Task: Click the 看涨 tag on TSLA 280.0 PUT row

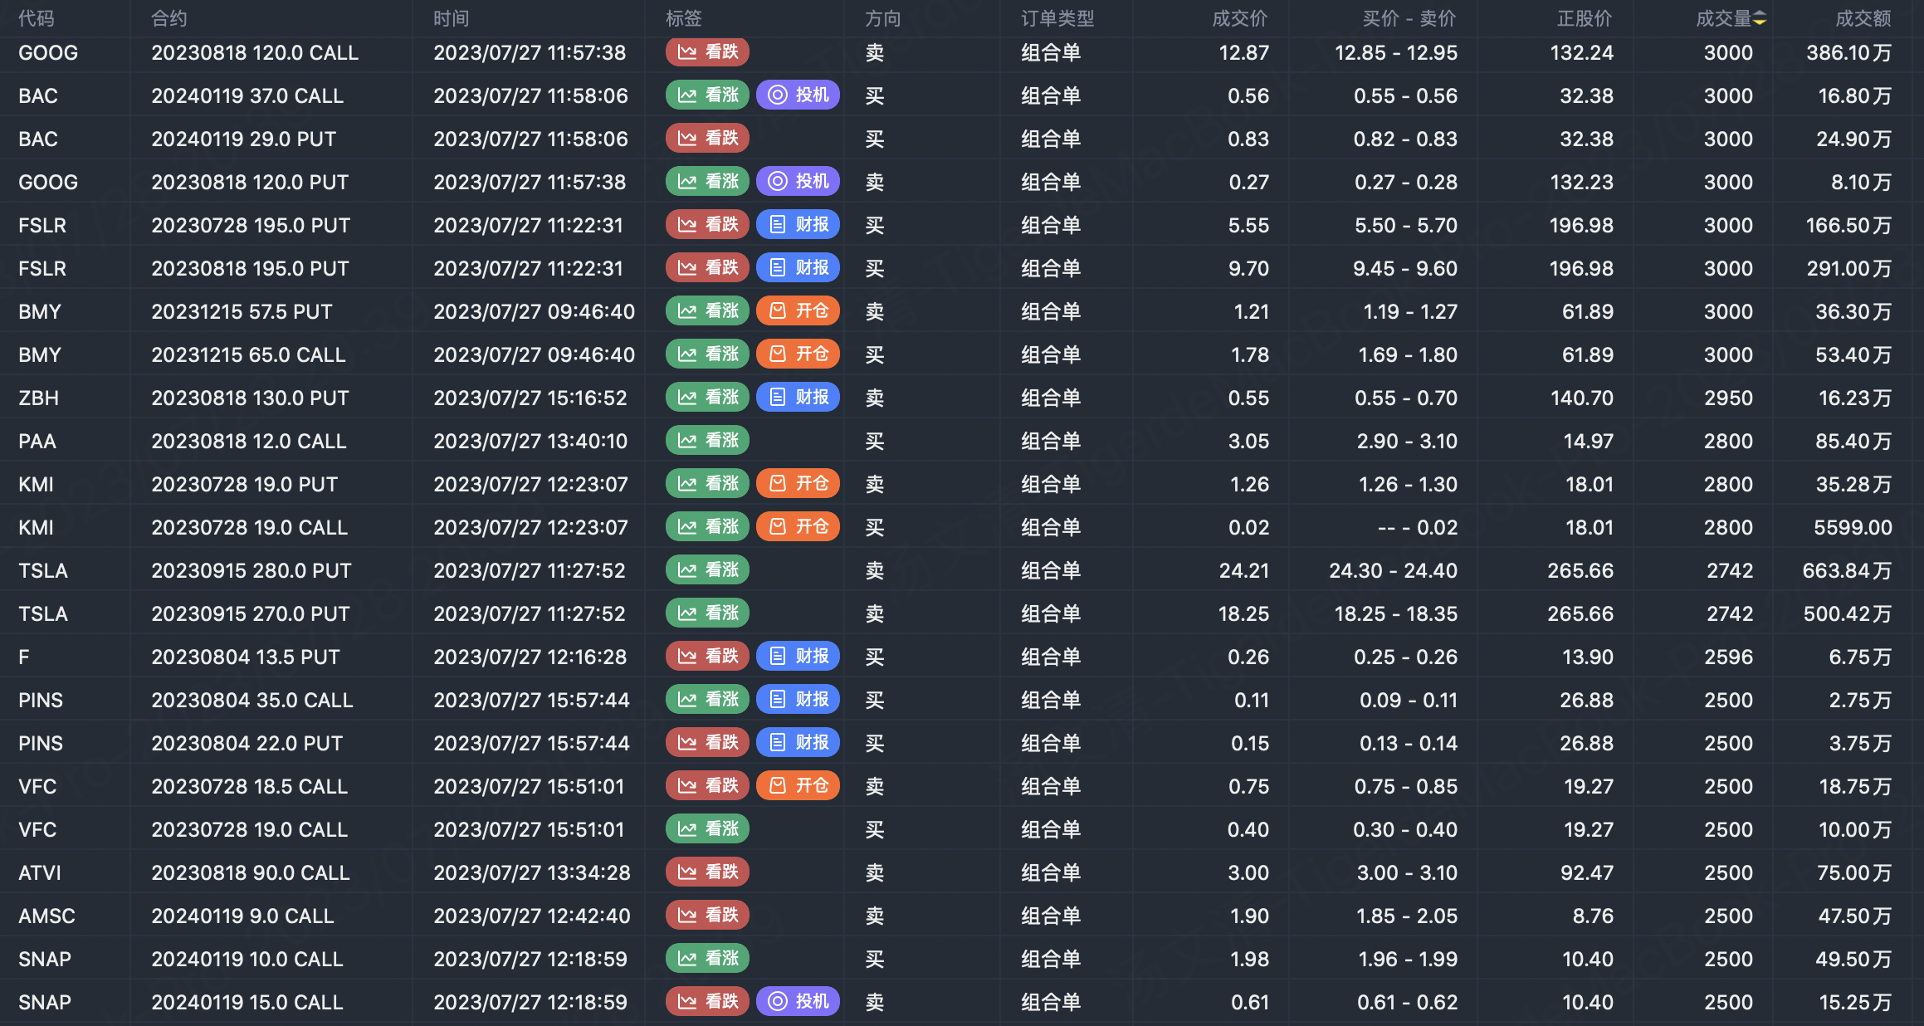Action: point(707,570)
